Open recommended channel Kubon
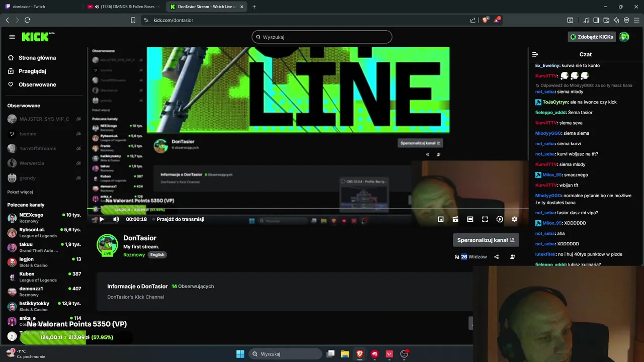644x362 pixels. pos(44,277)
